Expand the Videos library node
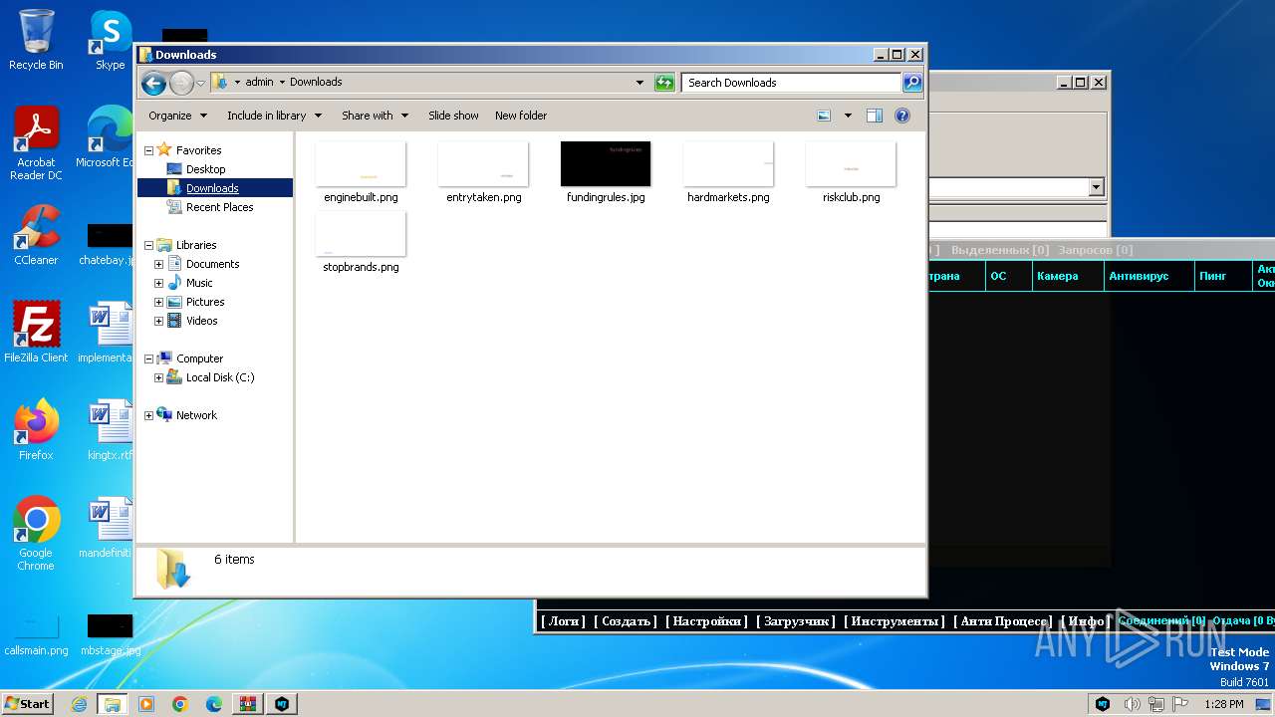The image size is (1275, 717). tap(158, 321)
